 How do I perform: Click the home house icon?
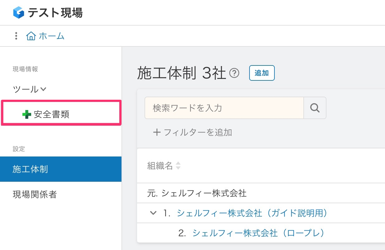(x=31, y=36)
